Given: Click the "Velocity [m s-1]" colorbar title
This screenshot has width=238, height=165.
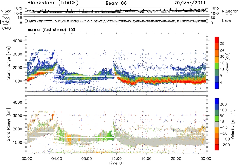Looking at the screenshot, I should [233, 124].
